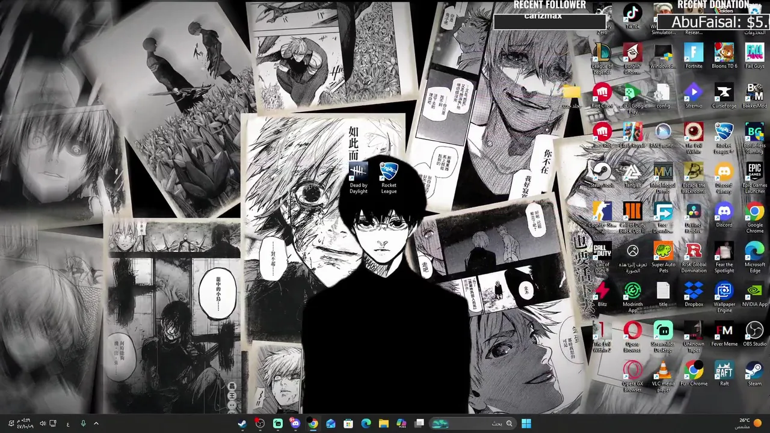Image resolution: width=770 pixels, height=433 pixels.
Task: Open MineMogul Demo shortcut
Action: 663,178
